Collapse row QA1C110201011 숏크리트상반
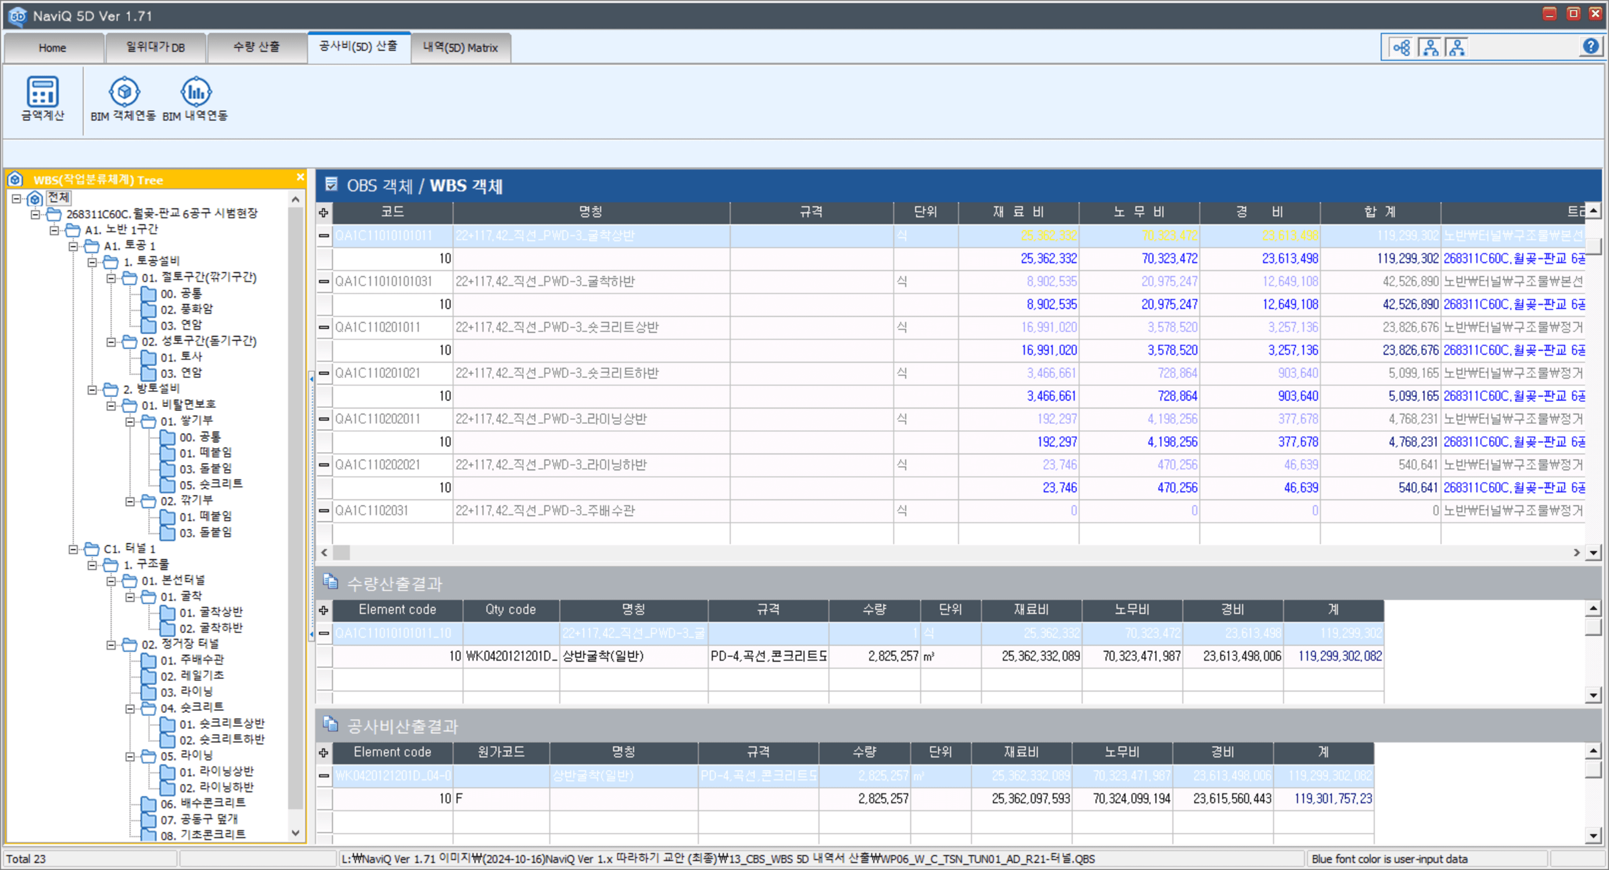 [x=324, y=327]
